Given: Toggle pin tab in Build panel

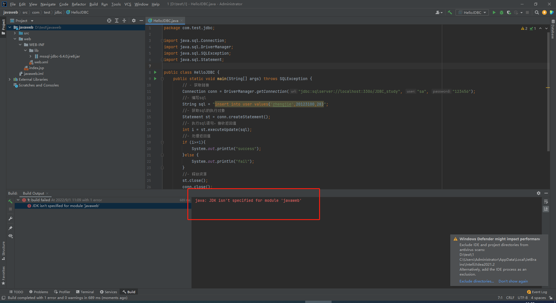Looking at the screenshot, I should (10, 228).
